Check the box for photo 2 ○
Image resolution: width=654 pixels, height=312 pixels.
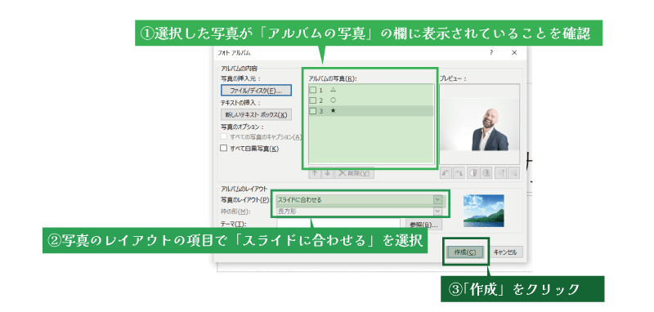313,100
